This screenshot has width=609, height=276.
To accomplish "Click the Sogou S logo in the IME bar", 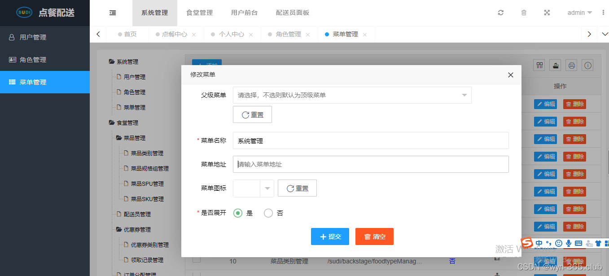I will pos(527,243).
